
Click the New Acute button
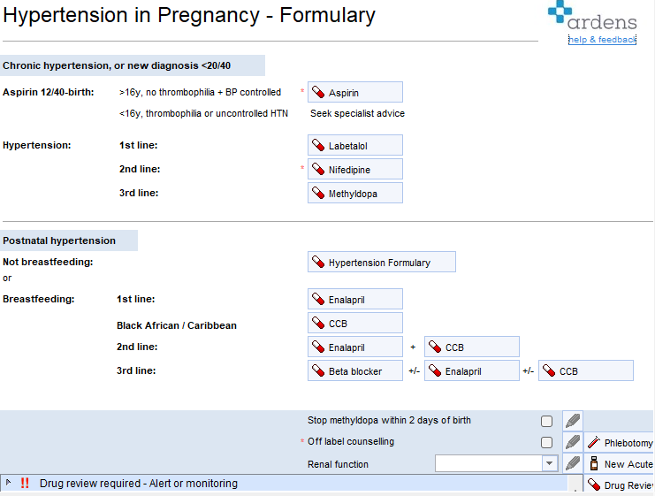pyautogui.click(x=620, y=464)
